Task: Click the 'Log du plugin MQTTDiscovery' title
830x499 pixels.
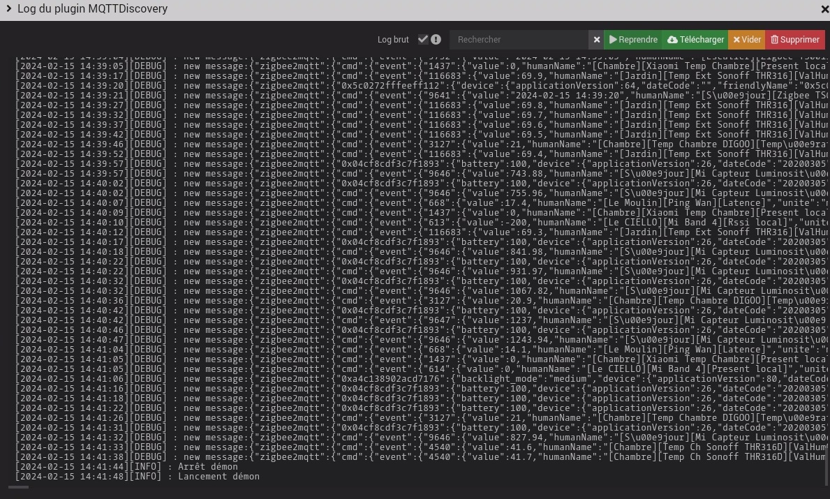Action: click(93, 9)
